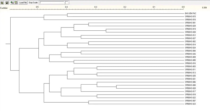Select the SPBBHS-001 sample label
The height and width of the screenshot is (111, 210).
click(190, 23)
